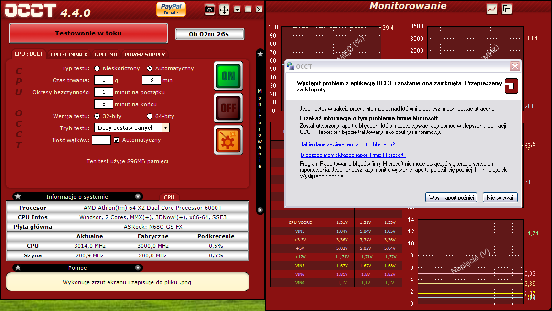The width and height of the screenshot is (552, 311).
Task: Open the orange gear settings button
Action: (x=228, y=140)
